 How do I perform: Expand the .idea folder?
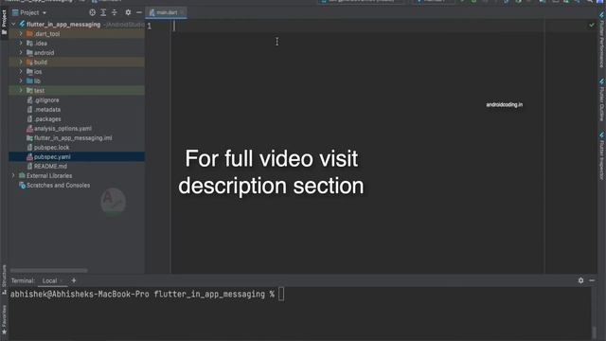coord(21,44)
